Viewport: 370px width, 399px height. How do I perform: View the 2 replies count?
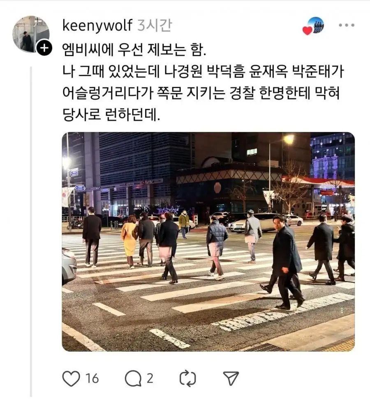(x=150, y=378)
